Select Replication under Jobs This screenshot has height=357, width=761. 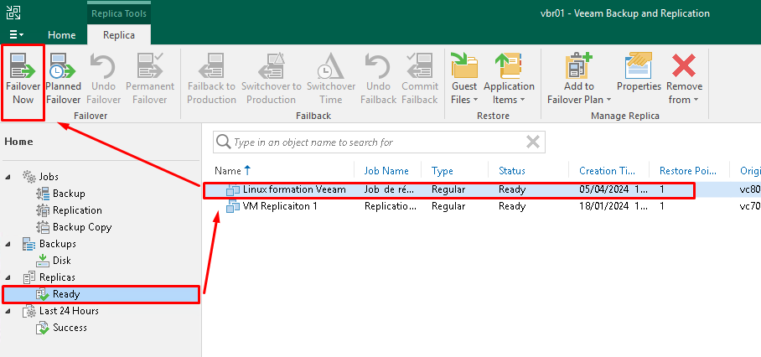(x=77, y=210)
